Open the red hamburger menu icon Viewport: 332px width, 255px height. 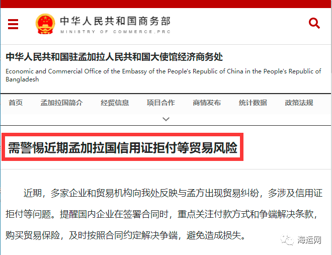click(x=13, y=24)
